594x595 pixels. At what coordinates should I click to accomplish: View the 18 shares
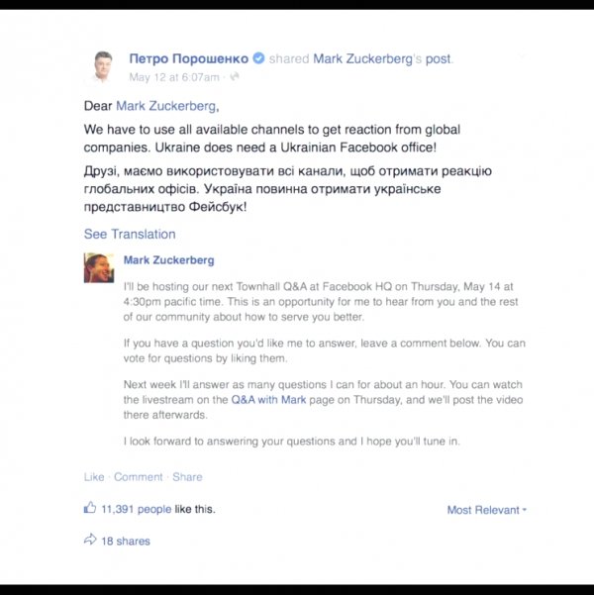(x=126, y=542)
